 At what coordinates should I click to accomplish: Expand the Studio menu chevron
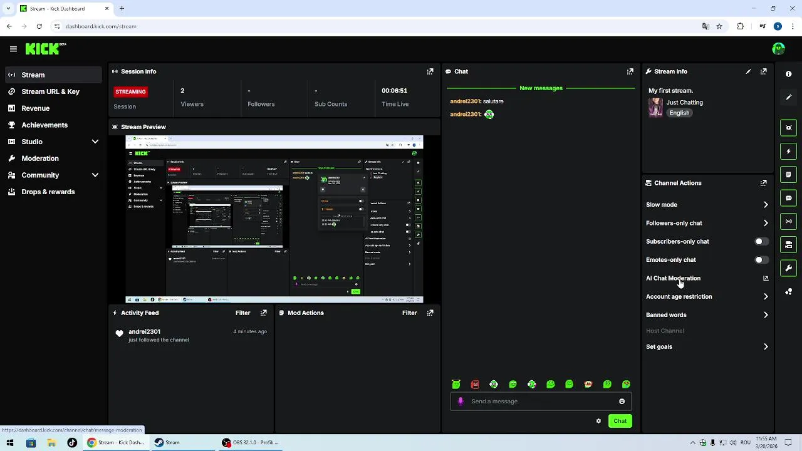point(95,142)
